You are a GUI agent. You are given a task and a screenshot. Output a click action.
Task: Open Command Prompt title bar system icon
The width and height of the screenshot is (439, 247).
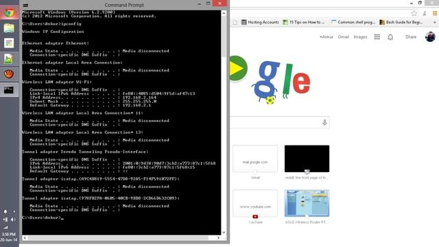pos(25,5)
